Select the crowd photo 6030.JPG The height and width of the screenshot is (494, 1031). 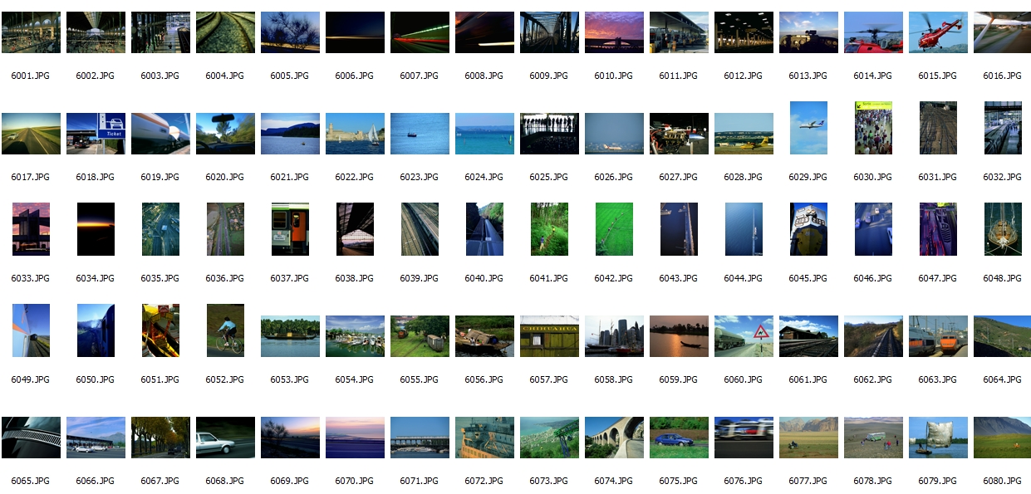tap(873, 128)
